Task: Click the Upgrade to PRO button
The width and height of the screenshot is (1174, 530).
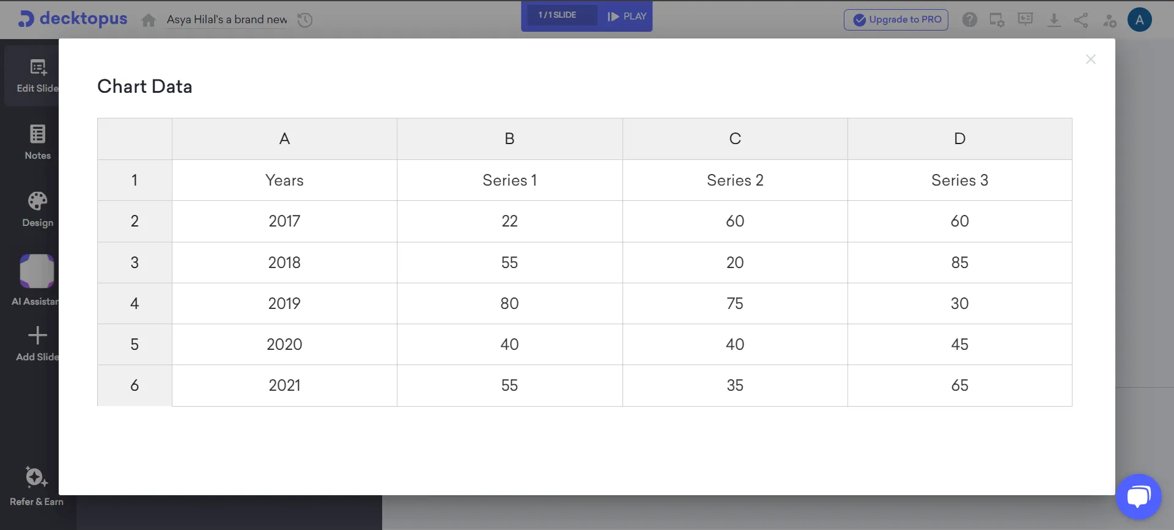Action: [x=895, y=20]
